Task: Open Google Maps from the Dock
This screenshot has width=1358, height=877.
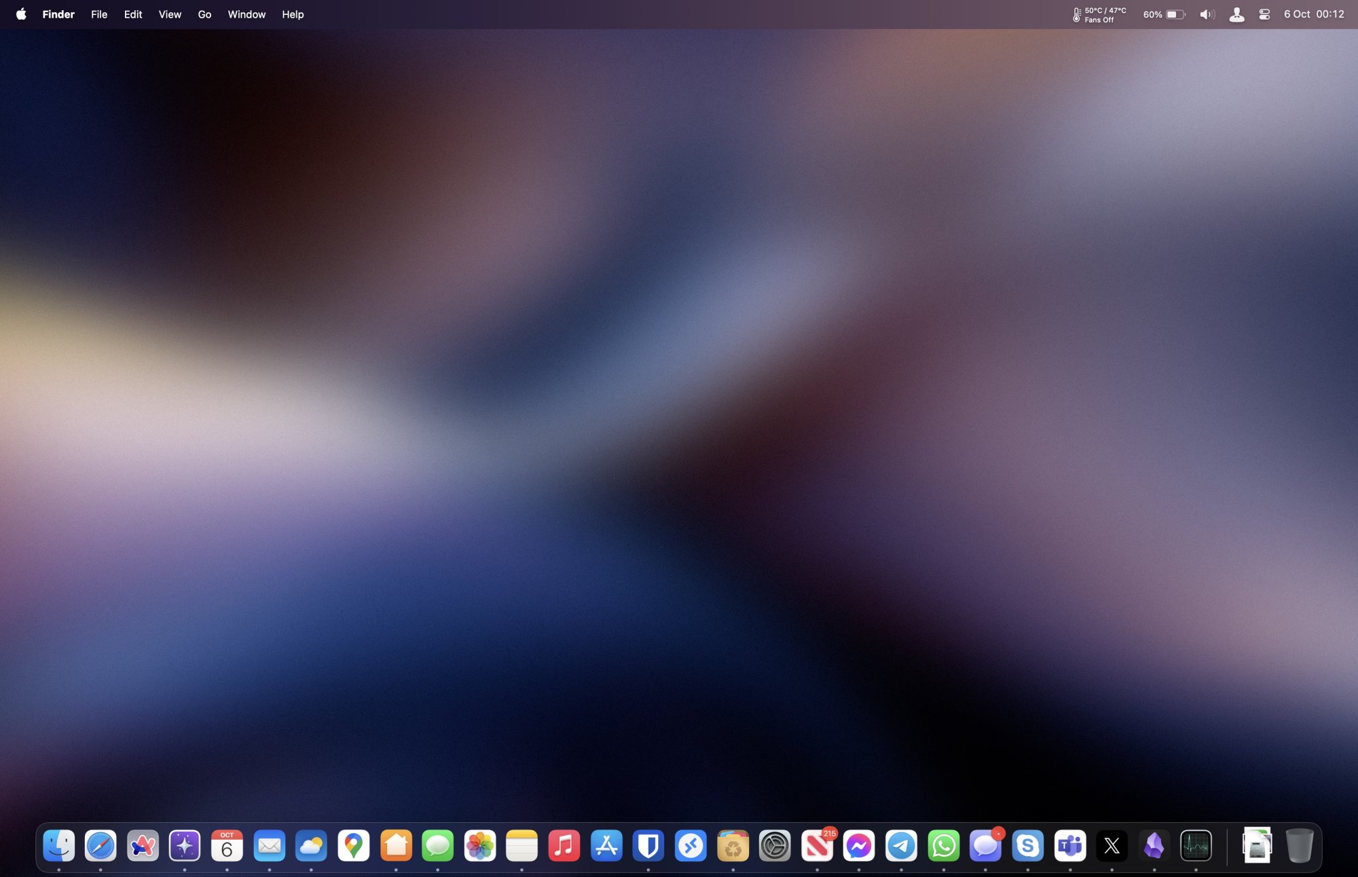Action: [x=354, y=846]
